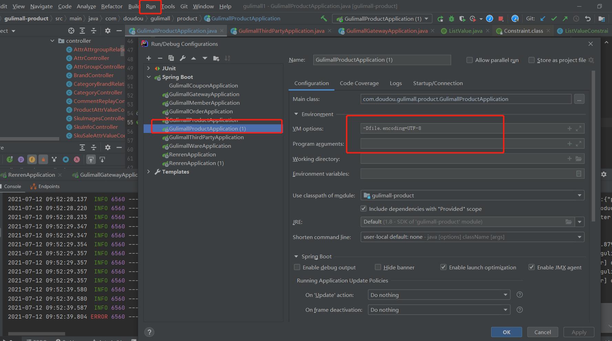Move configuration up in list

194,58
